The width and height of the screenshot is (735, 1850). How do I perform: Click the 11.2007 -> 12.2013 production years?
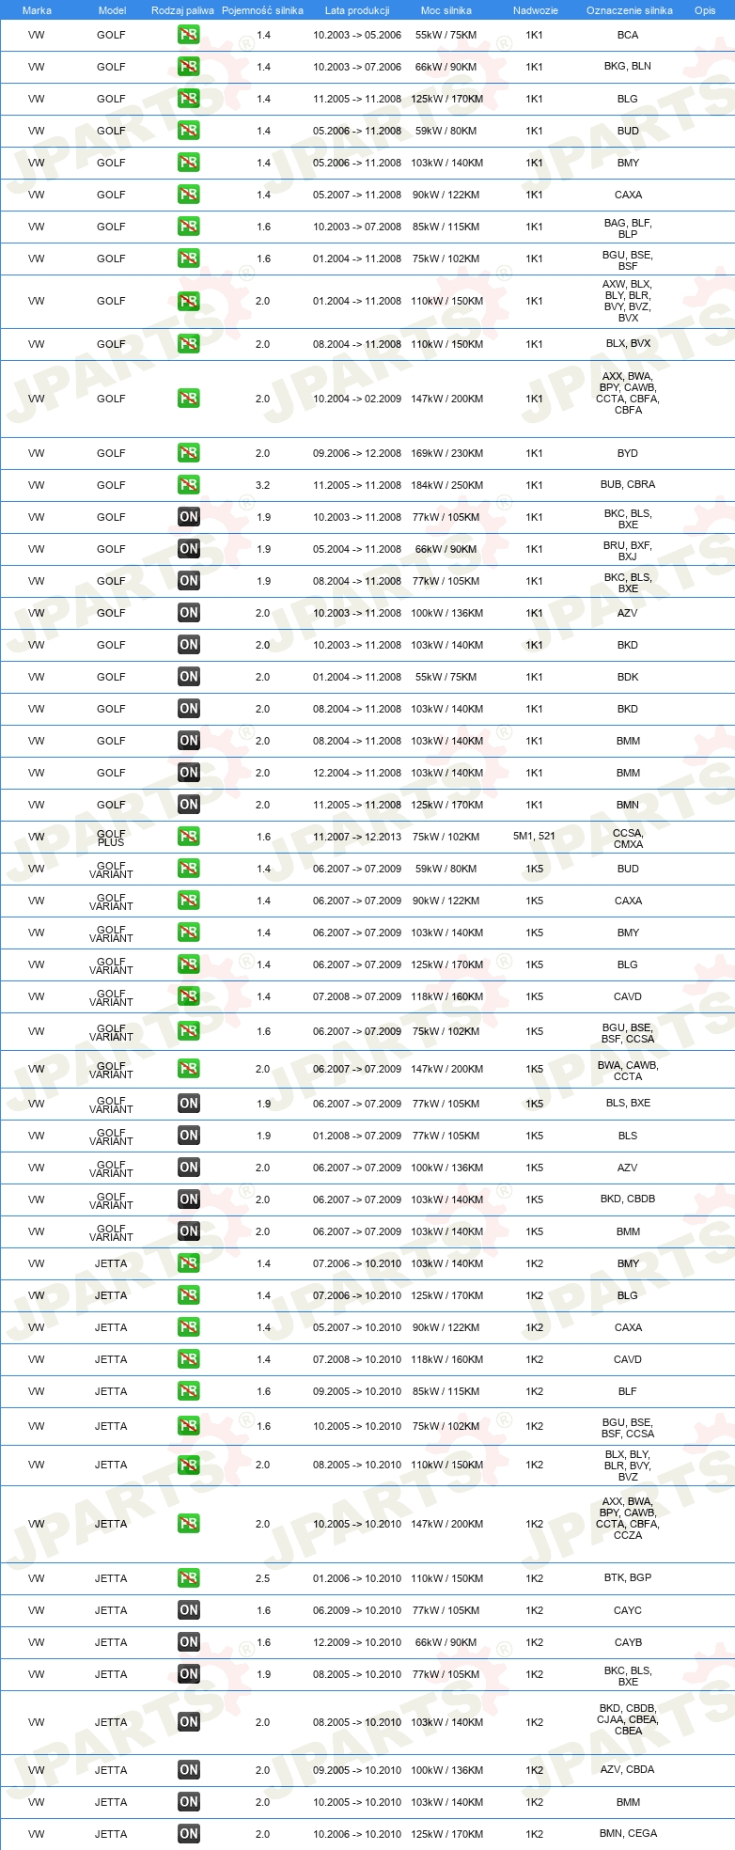[357, 837]
